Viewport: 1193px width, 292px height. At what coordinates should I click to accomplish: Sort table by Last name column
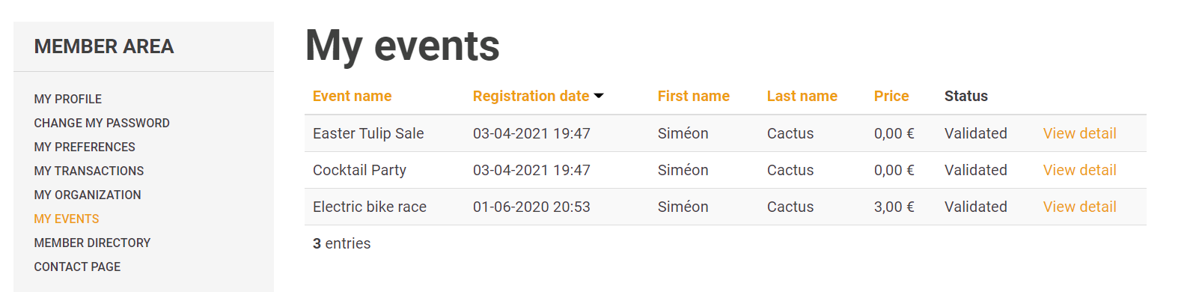802,96
